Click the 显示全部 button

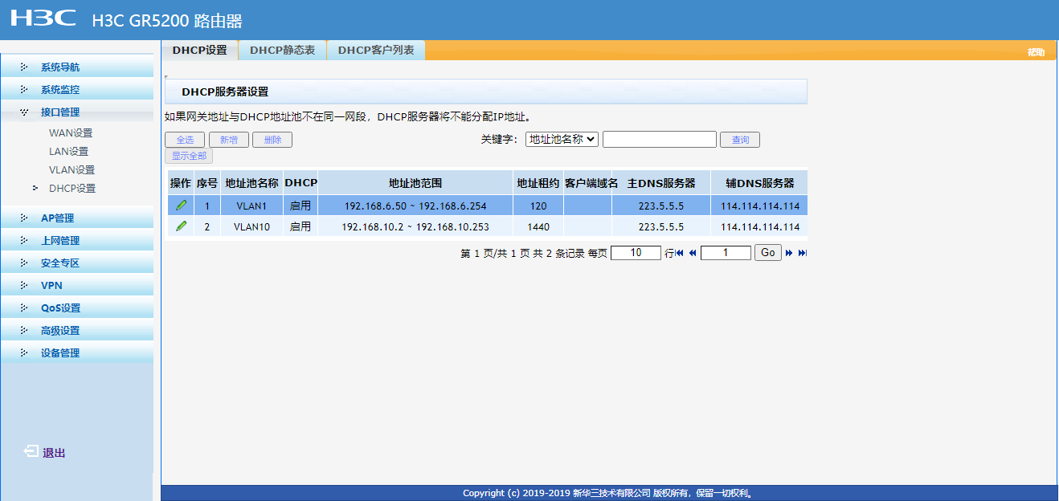click(x=189, y=156)
